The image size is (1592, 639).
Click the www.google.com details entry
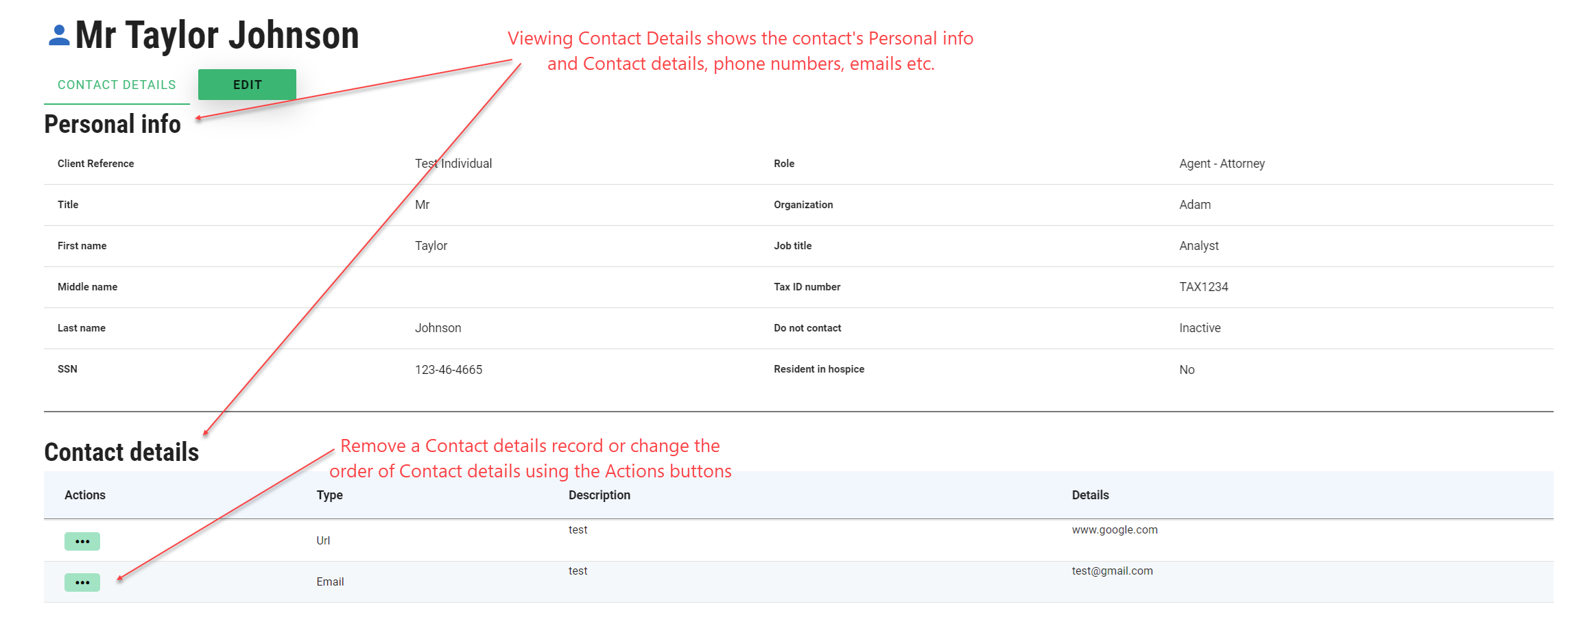click(x=1114, y=530)
